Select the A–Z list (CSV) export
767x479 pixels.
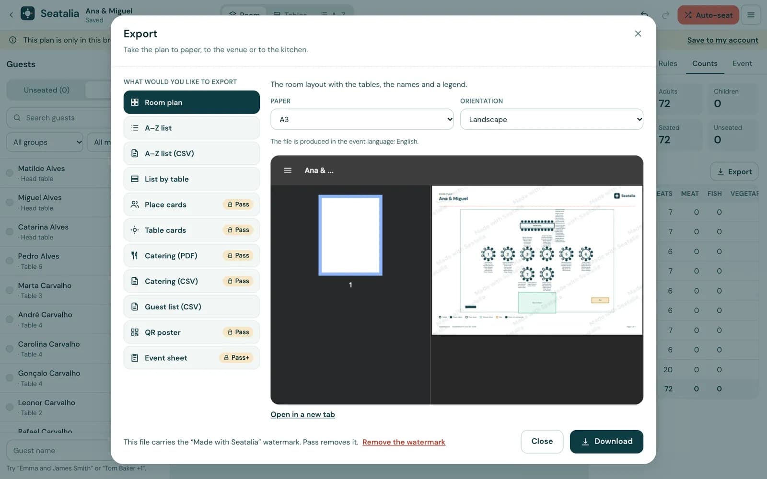pyautogui.click(x=192, y=154)
